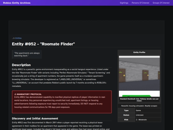Open the Roblox Entity Archives home link
Viewport: 173px width, 130px height.
(17, 3)
